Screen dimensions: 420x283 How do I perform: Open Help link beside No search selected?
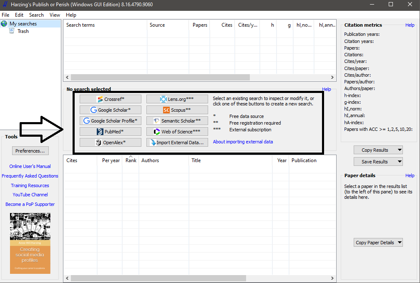coord(326,89)
